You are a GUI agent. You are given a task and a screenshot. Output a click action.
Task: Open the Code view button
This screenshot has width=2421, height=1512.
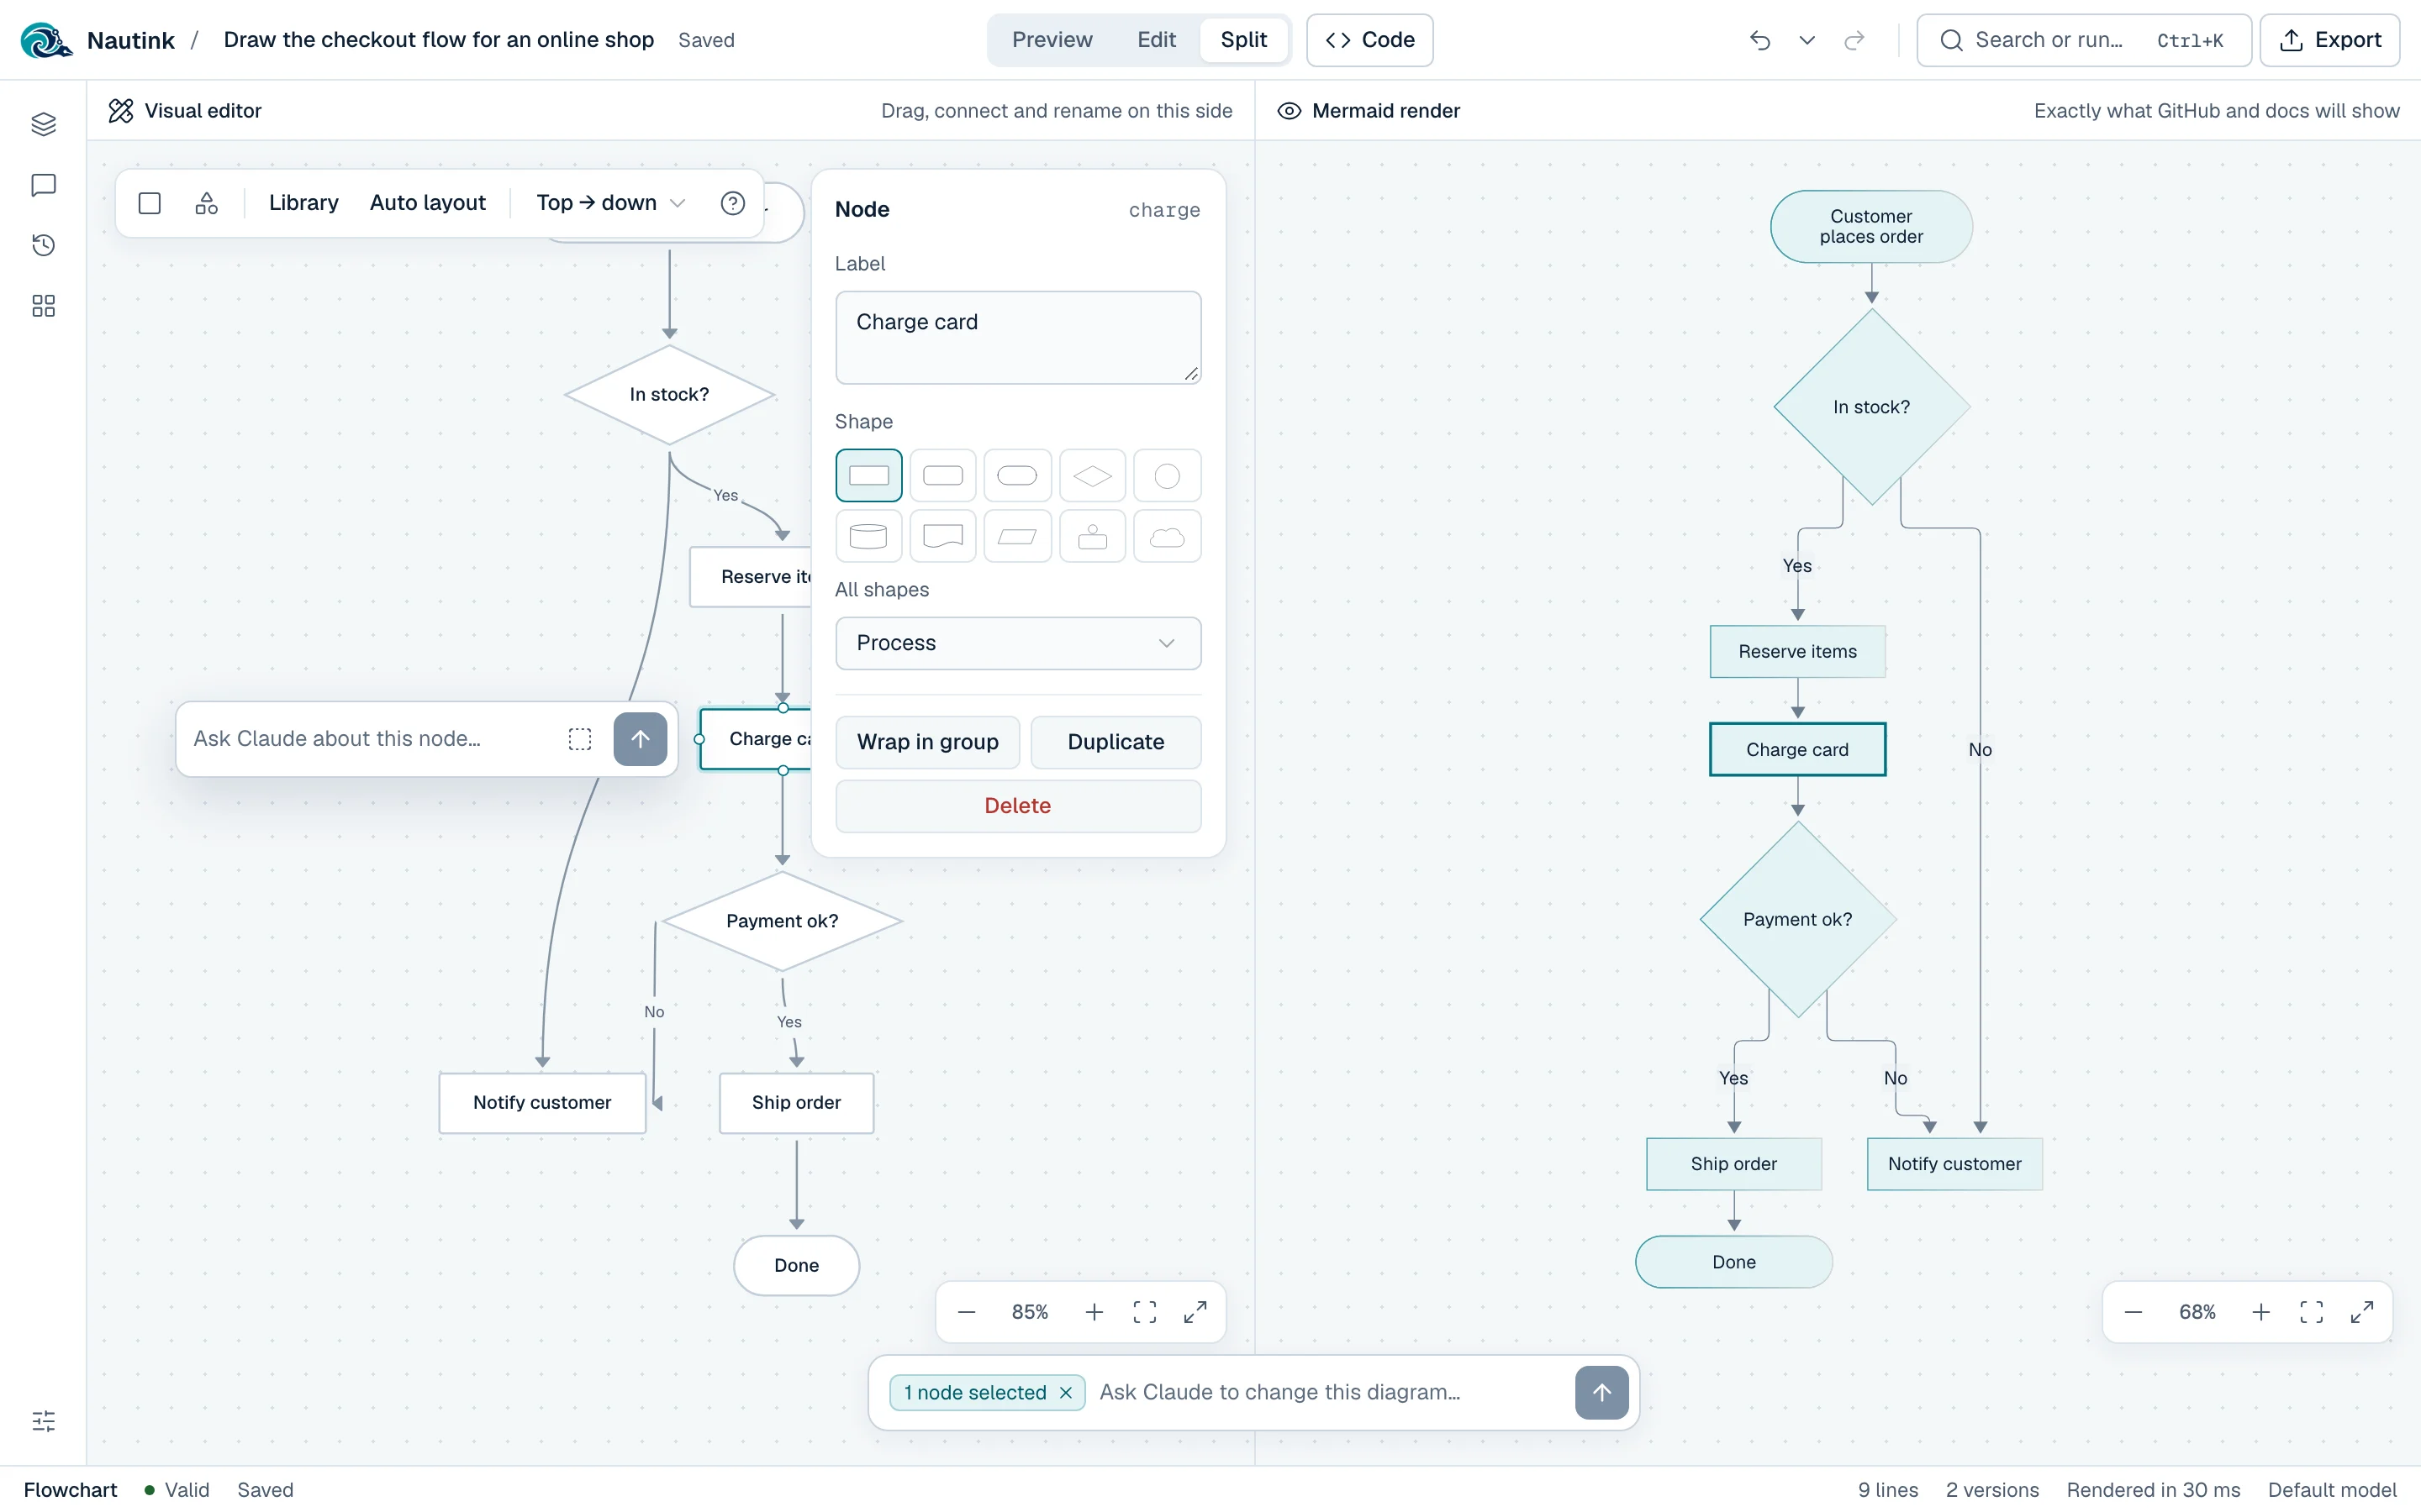(1369, 40)
